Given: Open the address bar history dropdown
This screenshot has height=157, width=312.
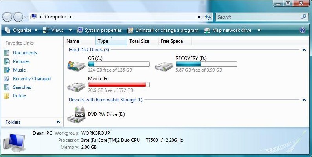Looking at the screenshot, I should click(199, 17).
